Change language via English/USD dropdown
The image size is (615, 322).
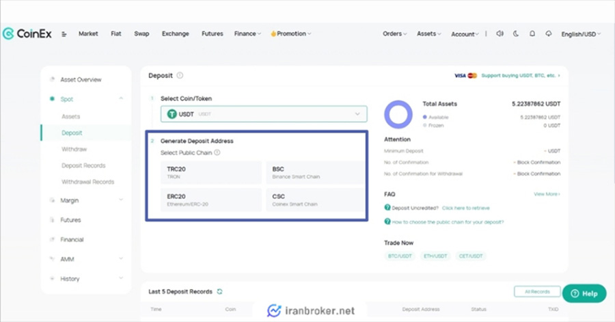tap(581, 34)
